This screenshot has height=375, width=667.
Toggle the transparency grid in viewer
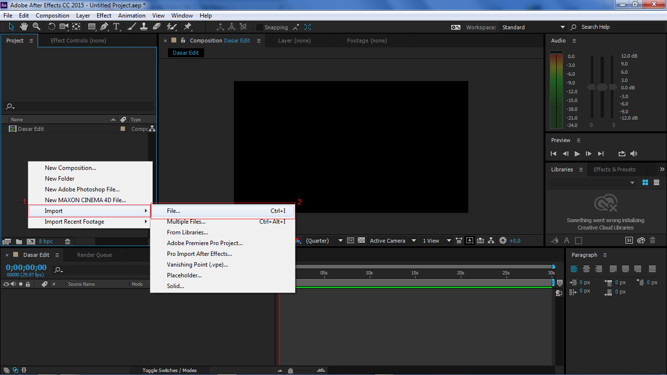(361, 240)
